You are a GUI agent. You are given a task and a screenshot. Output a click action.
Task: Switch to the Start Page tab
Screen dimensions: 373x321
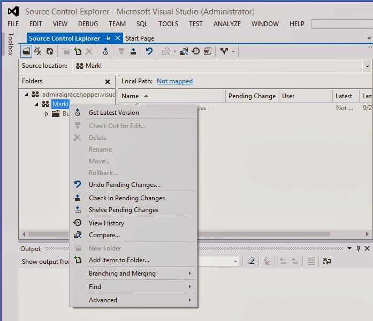tap(140, 38)
